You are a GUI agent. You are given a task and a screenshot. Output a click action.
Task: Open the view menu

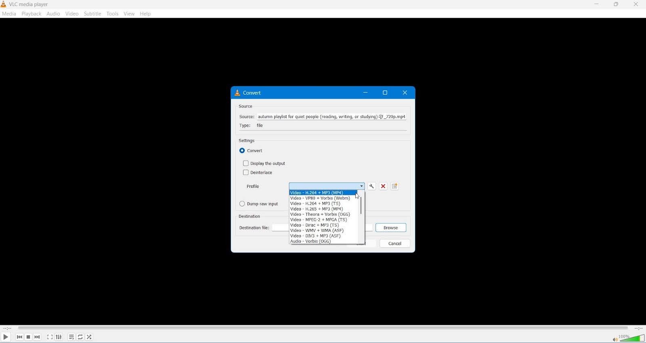pyautogui.click(x=129, y=14)
